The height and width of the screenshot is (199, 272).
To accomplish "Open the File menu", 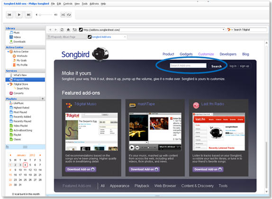I will [x=53, y=4].
